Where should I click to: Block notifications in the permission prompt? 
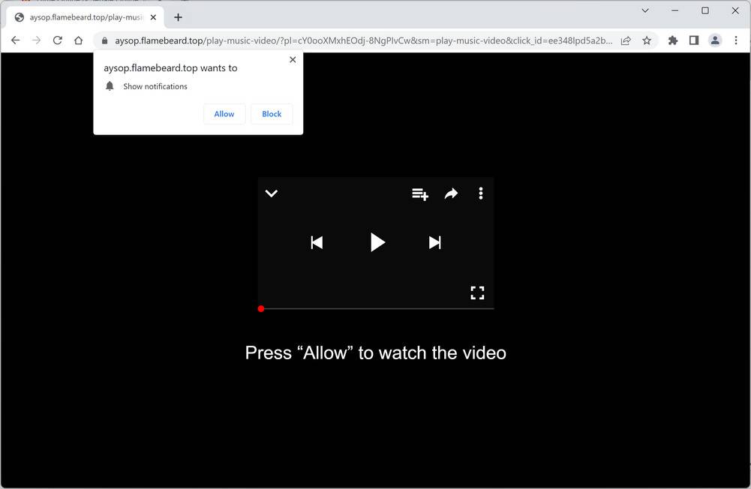point(272,114)
